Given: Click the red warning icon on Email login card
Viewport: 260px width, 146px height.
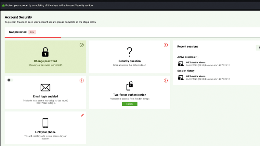Looking at the screenshot, I should (x=82, y=80).
